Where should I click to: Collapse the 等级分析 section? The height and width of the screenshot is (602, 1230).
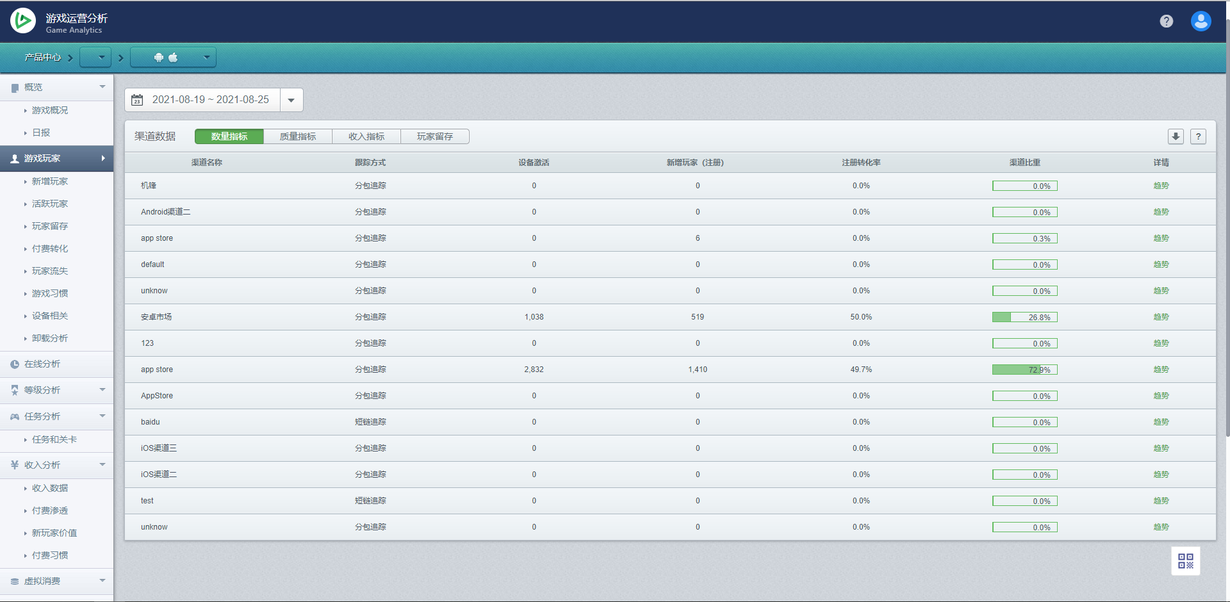(102, 390)
